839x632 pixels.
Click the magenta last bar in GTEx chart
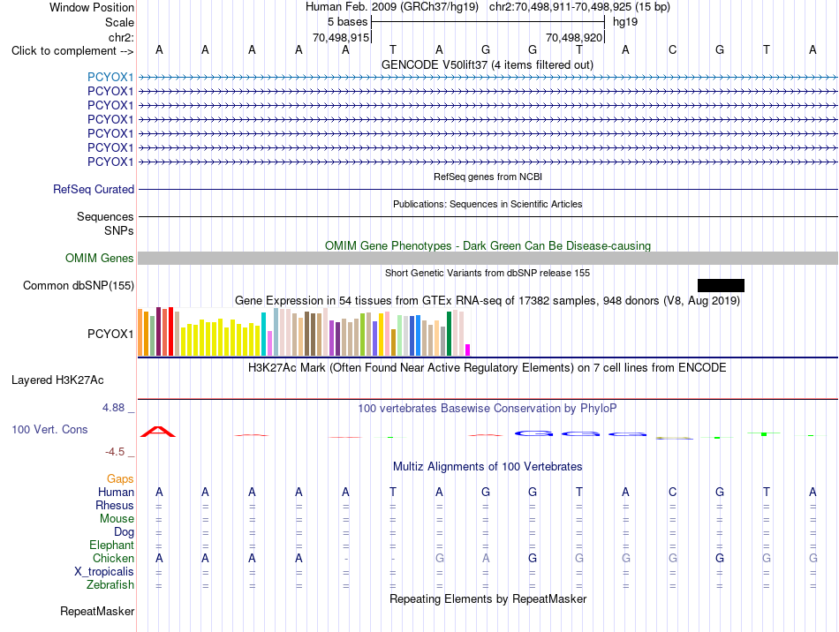click(468, 350)
